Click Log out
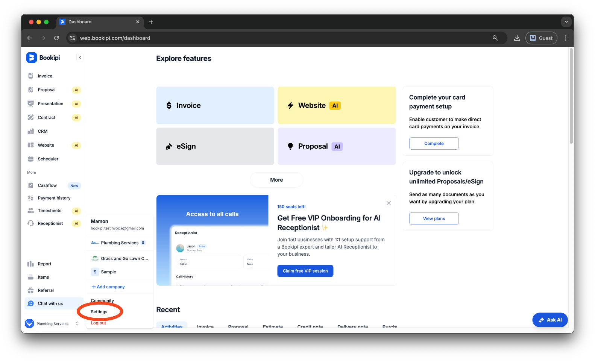595x361 pixels. click(x=99, y=323)
